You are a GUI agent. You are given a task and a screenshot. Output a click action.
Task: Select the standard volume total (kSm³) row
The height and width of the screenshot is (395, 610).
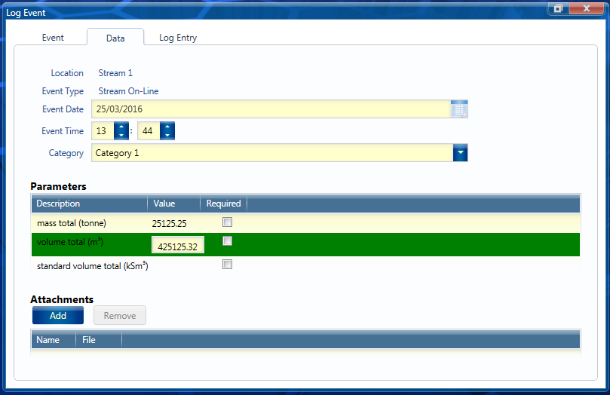tap(306, 266)
